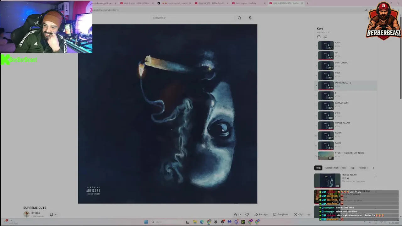
Task: Open options menu for PRAISE ALLAH recommendation
Action: pyautogui.click(x=376, y=175)
